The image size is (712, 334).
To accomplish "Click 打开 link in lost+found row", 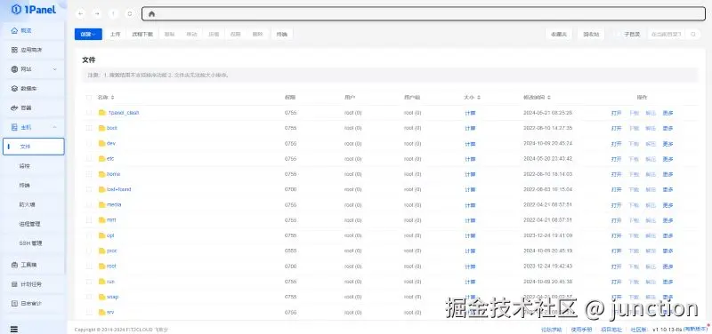I will pyautogui.click(x=616, y=190).
